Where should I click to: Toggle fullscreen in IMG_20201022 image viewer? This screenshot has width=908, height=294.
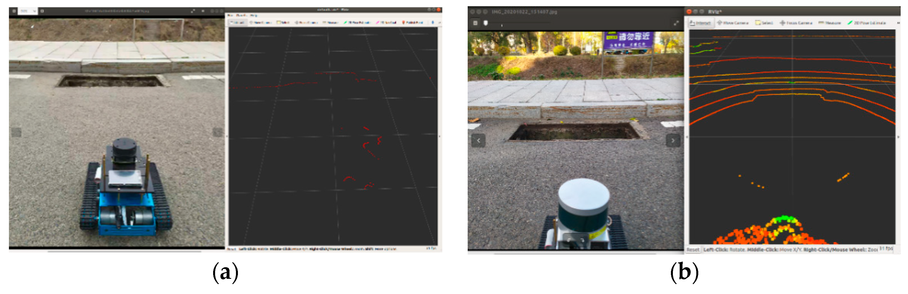(676, 23)
